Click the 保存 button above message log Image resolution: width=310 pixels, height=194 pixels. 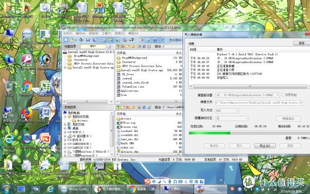pyautogui.click(x=301, y=43)
